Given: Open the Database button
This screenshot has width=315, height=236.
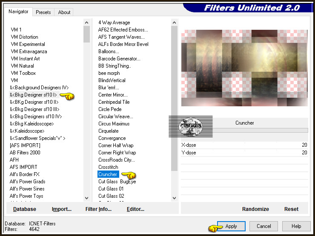Looking at the screenshot, I should click(25, 209).
